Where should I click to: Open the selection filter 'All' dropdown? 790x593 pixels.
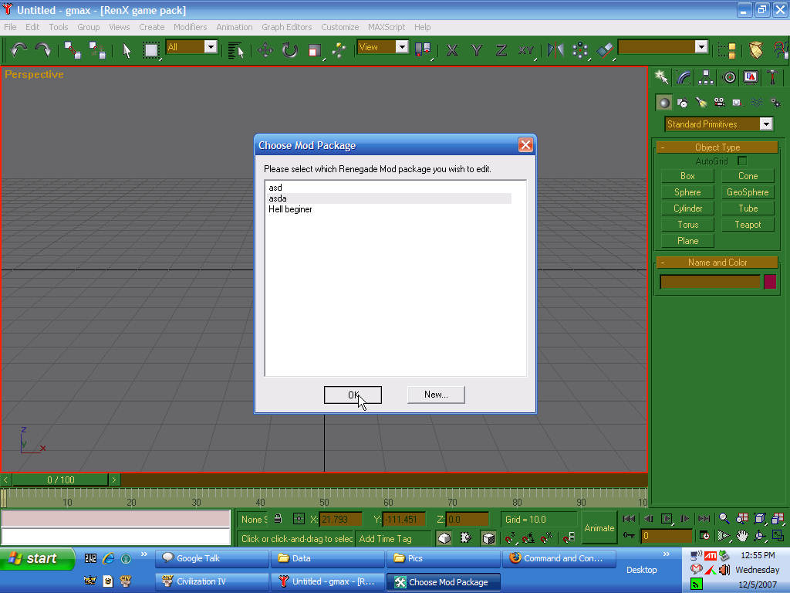coord(211,47)
